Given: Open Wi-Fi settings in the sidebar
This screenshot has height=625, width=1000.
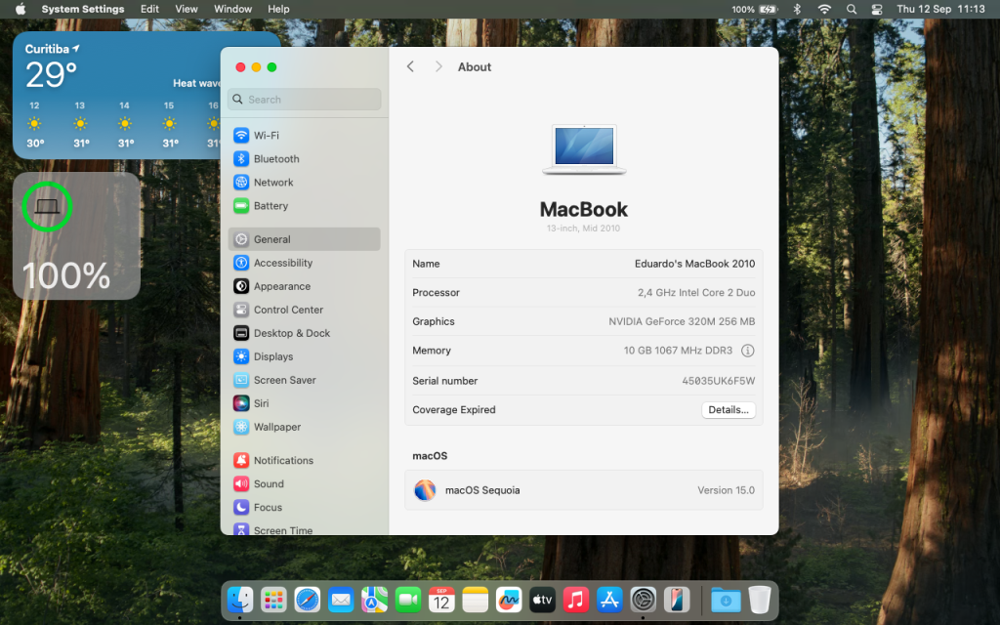Looking at the screenshot, I should tap(266, 136).
